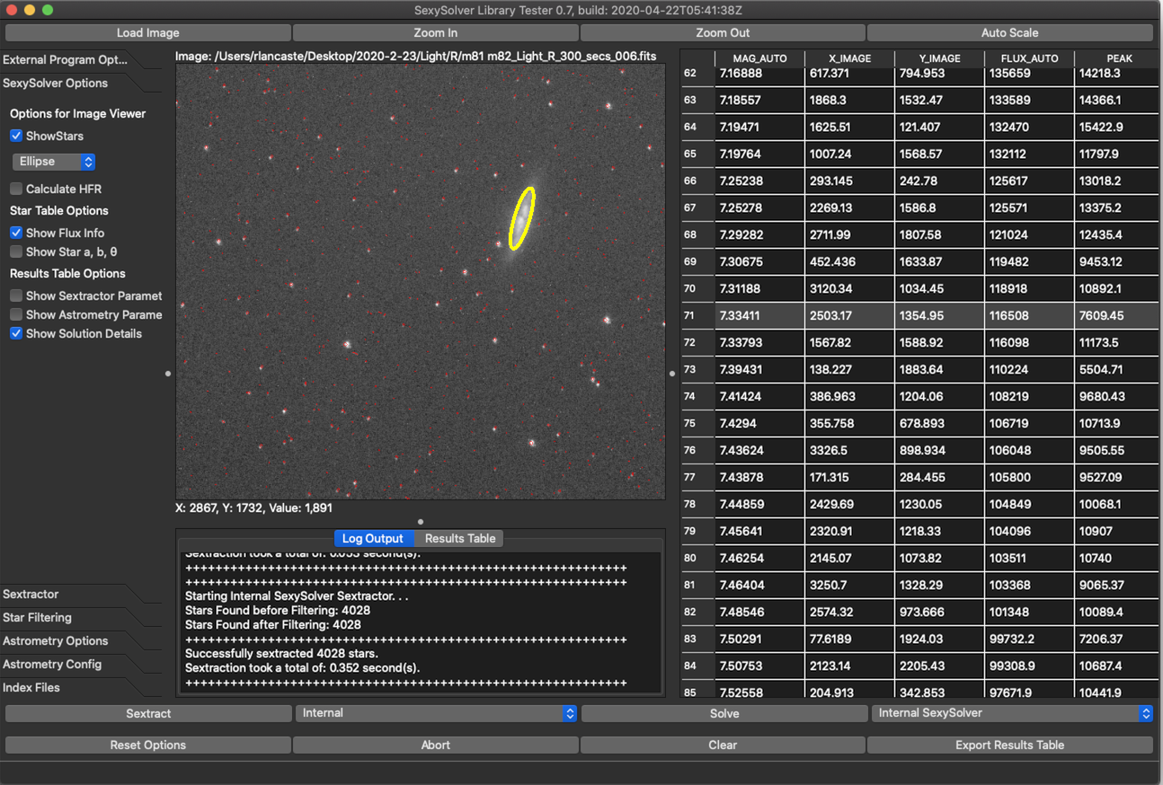This screenshot has width=1163, height=785.
Task: Expand the Sextractor section
Action: [31, 594]
